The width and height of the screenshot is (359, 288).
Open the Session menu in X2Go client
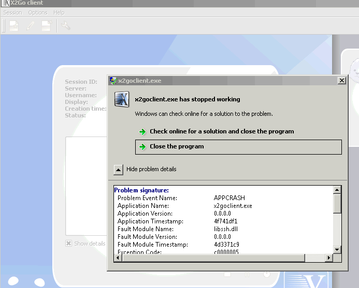tap(12, 12)
